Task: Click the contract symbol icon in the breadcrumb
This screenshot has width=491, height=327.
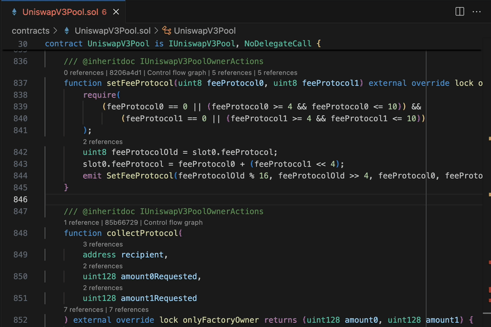Action: tap(166, 31)
